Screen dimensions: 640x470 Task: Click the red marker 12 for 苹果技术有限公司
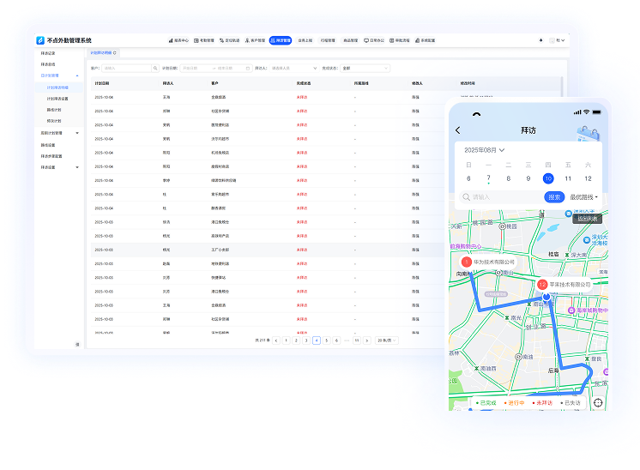tap(541, 284)
